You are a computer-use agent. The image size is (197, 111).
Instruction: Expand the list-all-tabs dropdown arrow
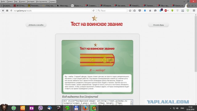(x=196, y=6)
